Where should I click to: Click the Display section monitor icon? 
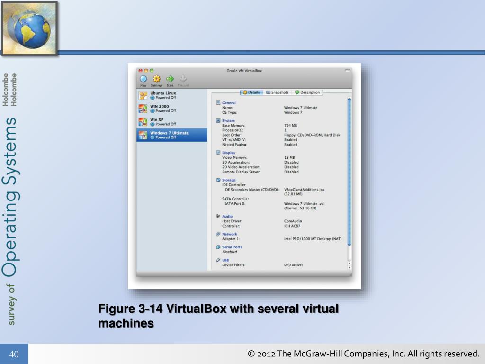tap(218, 153)
